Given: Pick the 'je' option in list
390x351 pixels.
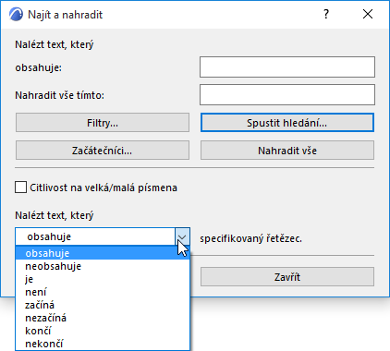Looking at the screenshot, I should click(x=103, y=279).
